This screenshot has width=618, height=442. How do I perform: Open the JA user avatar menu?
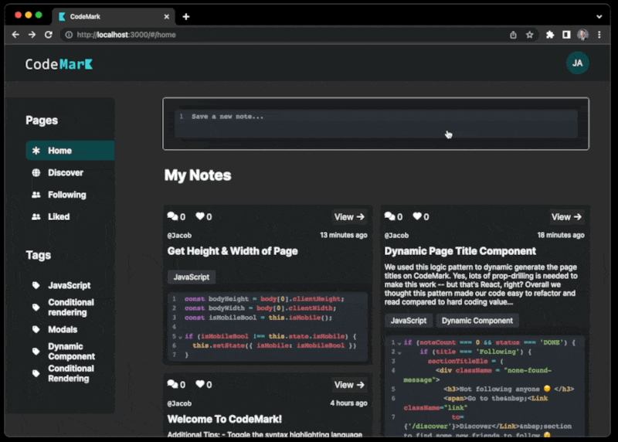(x=577, y=63)
